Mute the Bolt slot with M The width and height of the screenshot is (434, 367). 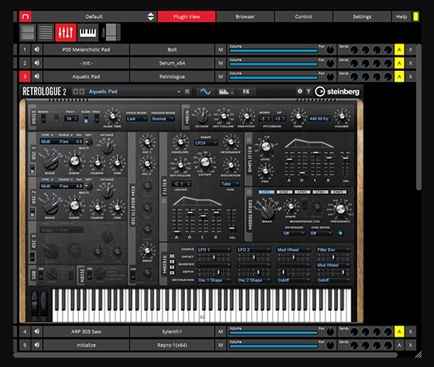(x=221, y=50)
